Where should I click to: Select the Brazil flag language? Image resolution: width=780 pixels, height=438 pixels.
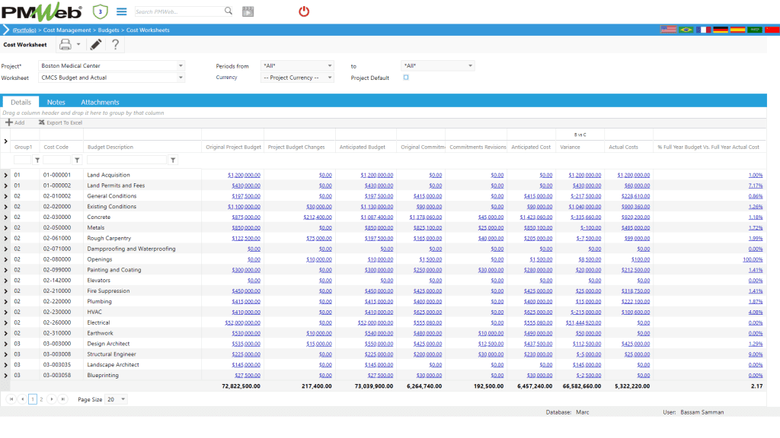coord(686,30)
